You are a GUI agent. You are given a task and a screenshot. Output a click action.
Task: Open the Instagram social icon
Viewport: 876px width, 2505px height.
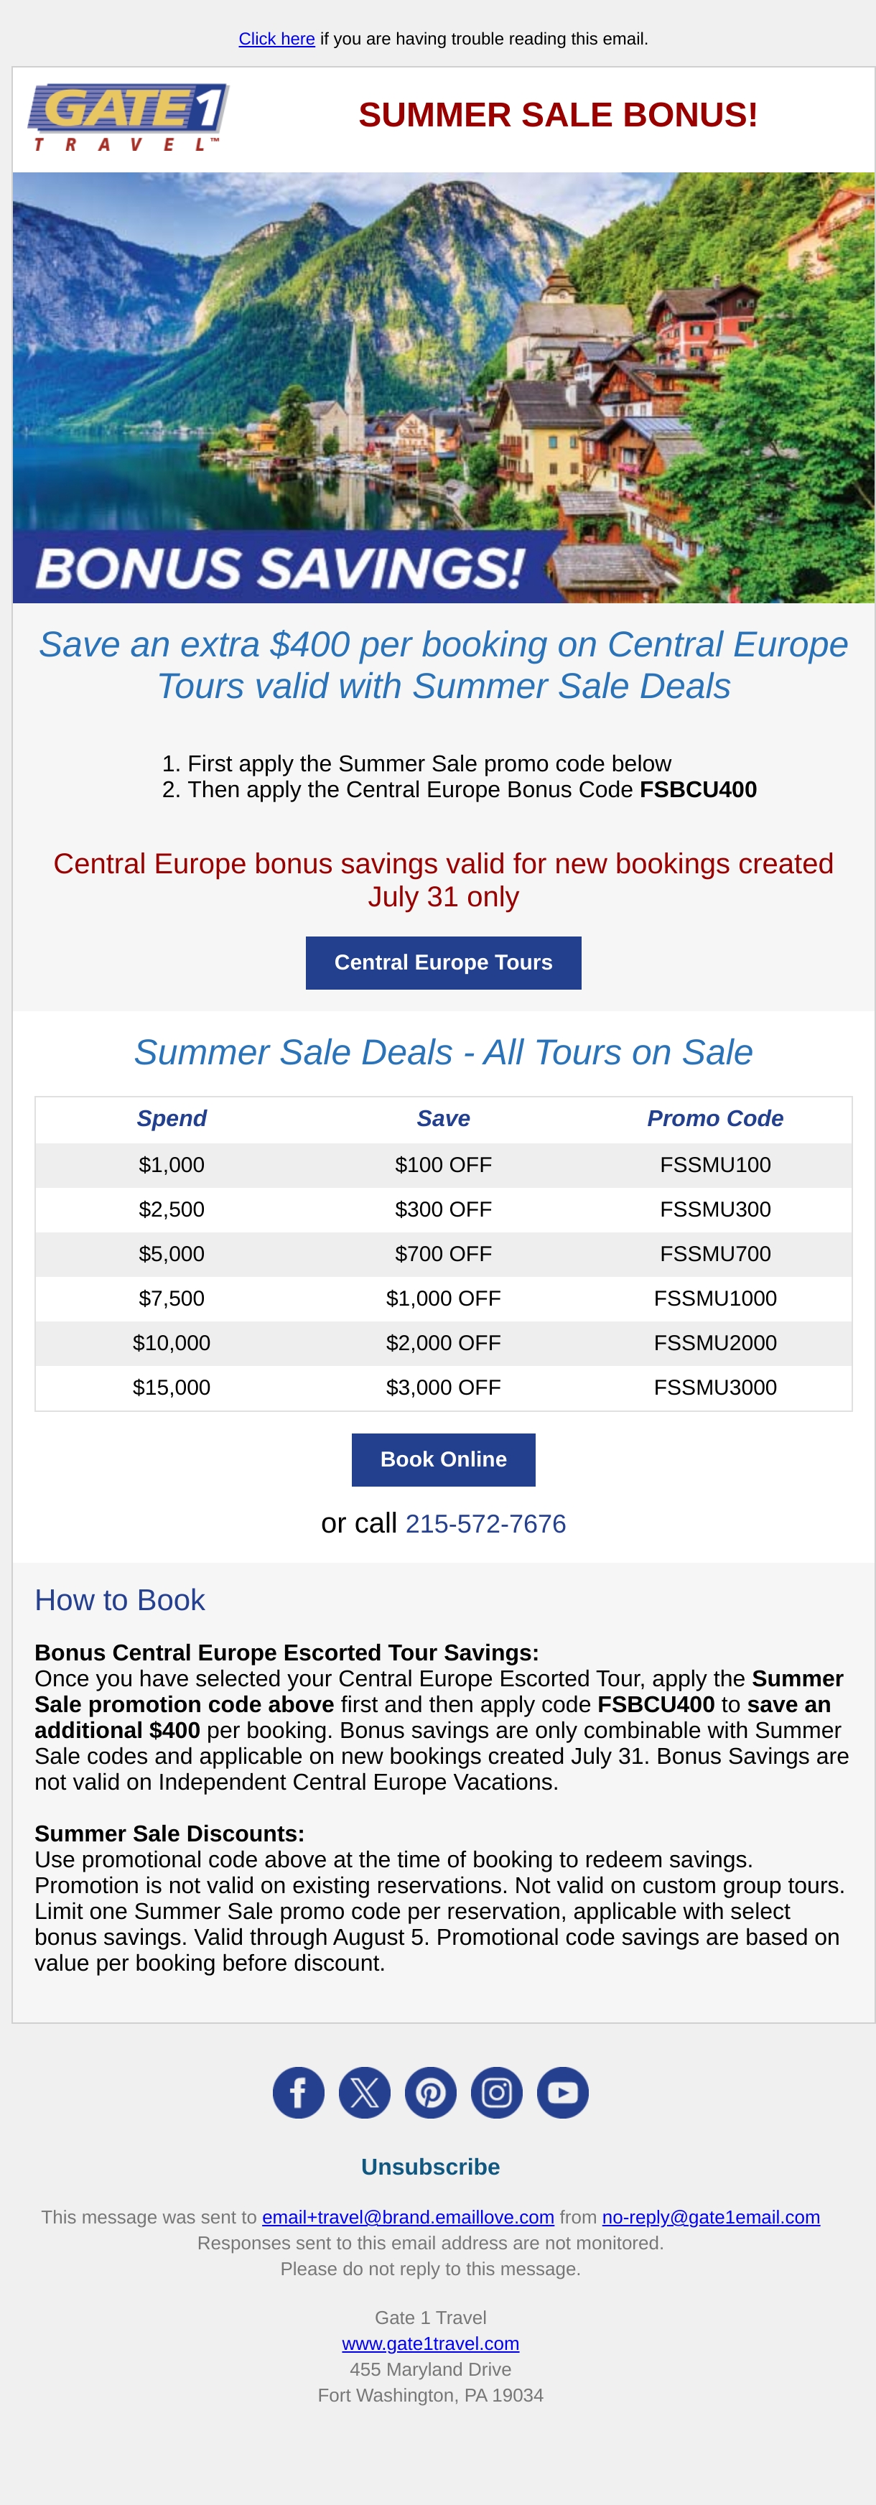tap(497, 2093)
